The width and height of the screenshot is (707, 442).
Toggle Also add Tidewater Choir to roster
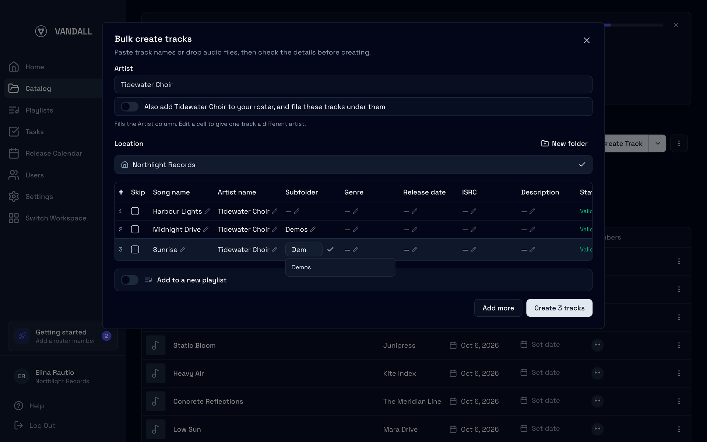pyautogui.click(x=130, y=106)
